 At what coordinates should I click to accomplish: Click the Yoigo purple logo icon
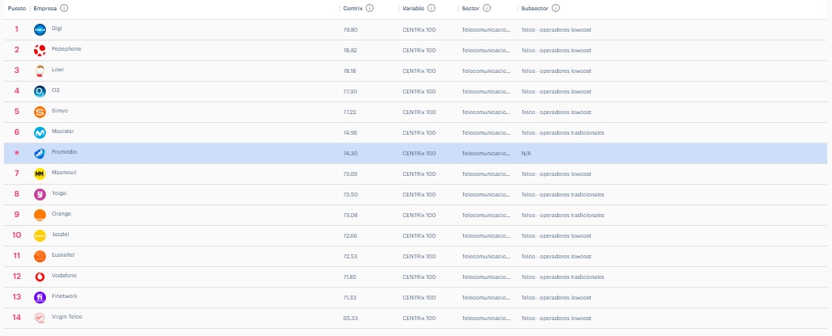click(40, 194)
